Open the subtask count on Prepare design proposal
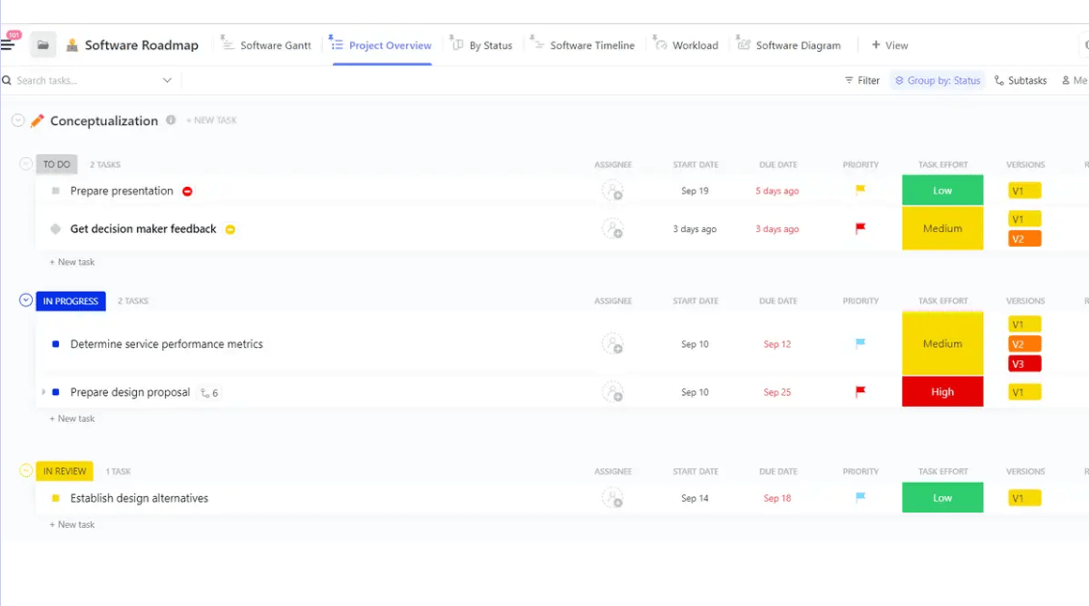The width and height of the screenshot is (1089, 606). (x=209, y=392)
